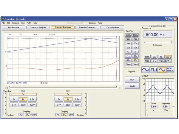Select the sine wave output button
Viewport: 179px width, 134px height.
tap(145, 70)
